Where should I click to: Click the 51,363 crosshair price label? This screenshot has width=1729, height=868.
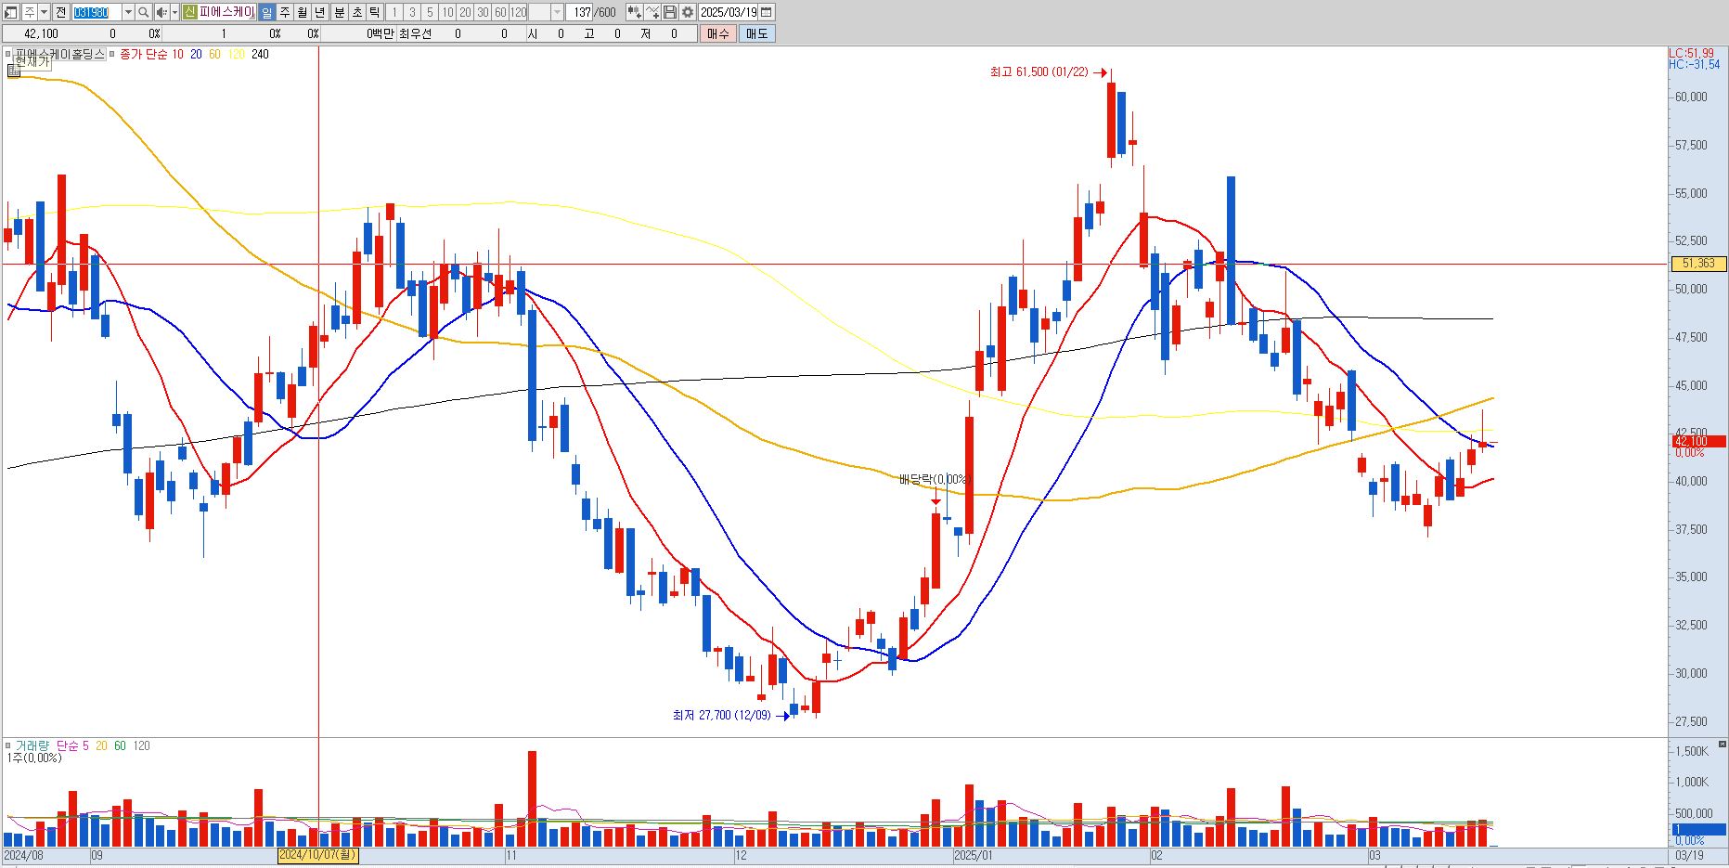click(x=1698, y=264)
